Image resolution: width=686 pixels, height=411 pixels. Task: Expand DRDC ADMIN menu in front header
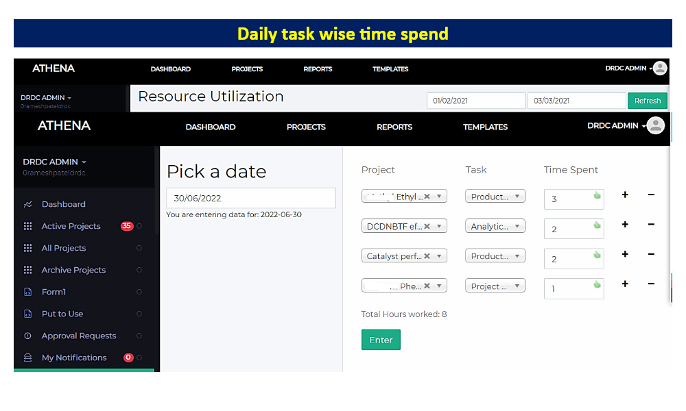tap(616, 126)
